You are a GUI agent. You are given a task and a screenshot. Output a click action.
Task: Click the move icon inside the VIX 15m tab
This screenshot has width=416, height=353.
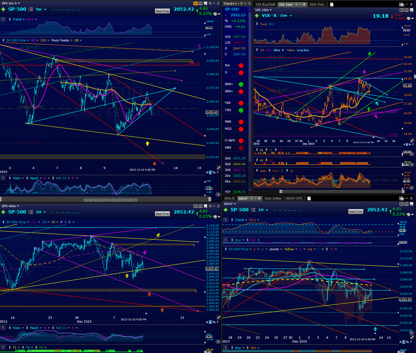tap(297, 4)
